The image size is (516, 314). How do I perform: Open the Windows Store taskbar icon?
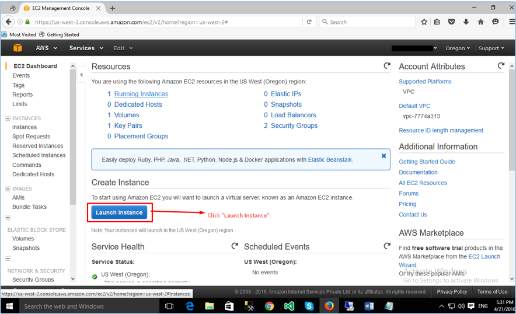point(229,306)
